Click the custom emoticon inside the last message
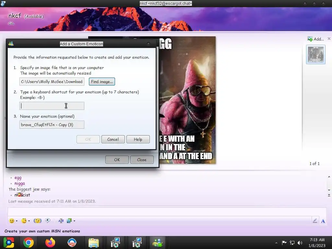The width and height of the screenshot is (332, 249). [x=20, y=195]
